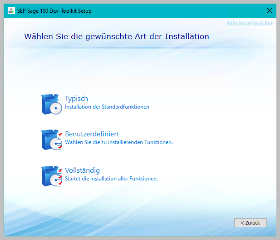This screenshot has width=280, height=240.
Task: Click the Typisch installation box icon
Action: coord(52,104)
